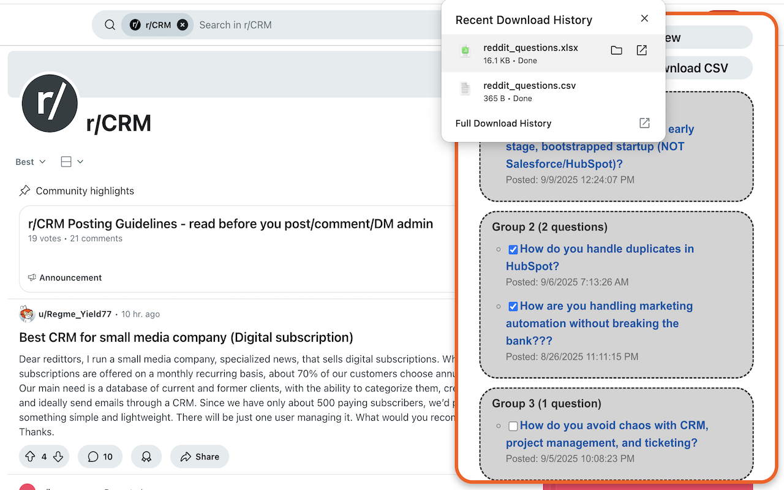Select reddit_questions.csv download entry

(x=529, y=91)
